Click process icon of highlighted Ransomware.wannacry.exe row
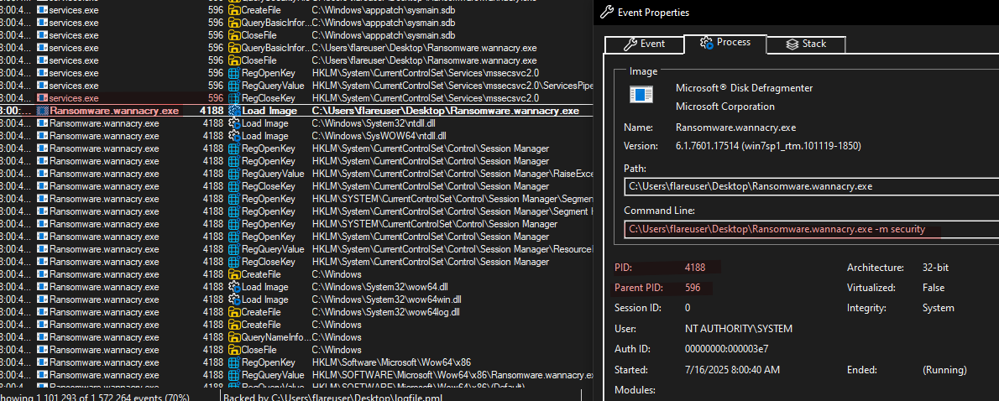 [x=43, y=111]
